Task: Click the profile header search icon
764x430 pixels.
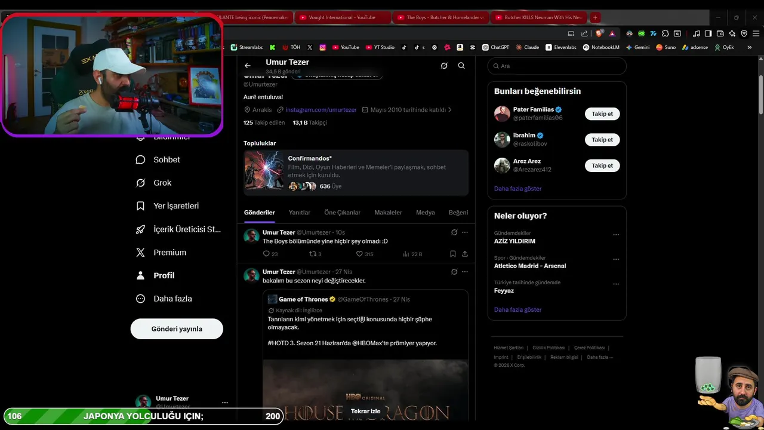Action: click(x=461, y=66)
